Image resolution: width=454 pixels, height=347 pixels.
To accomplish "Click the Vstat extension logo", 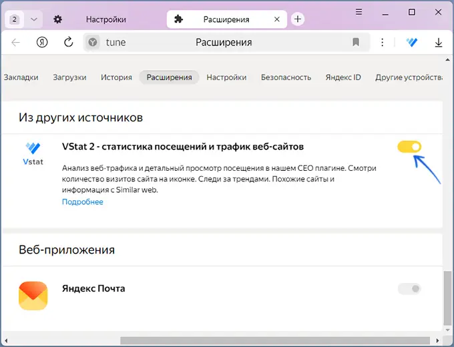I will point(33,153).
